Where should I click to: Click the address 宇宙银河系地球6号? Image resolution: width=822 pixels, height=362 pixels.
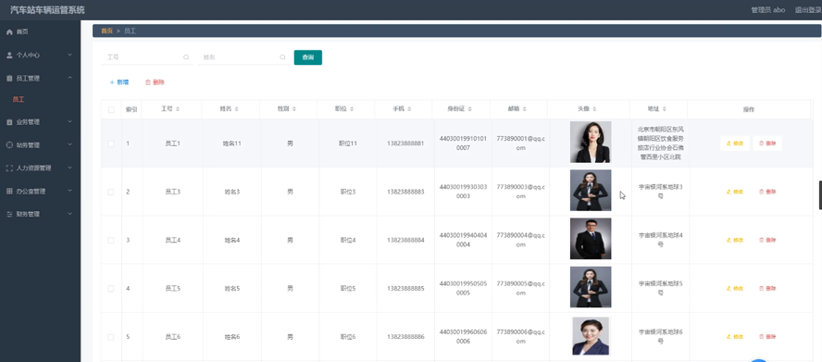point(661,336)
